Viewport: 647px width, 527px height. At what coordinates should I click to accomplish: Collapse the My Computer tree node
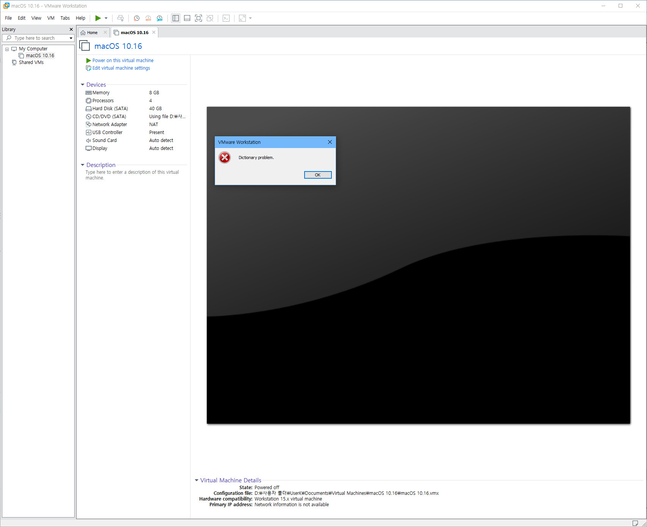(7, 49)
